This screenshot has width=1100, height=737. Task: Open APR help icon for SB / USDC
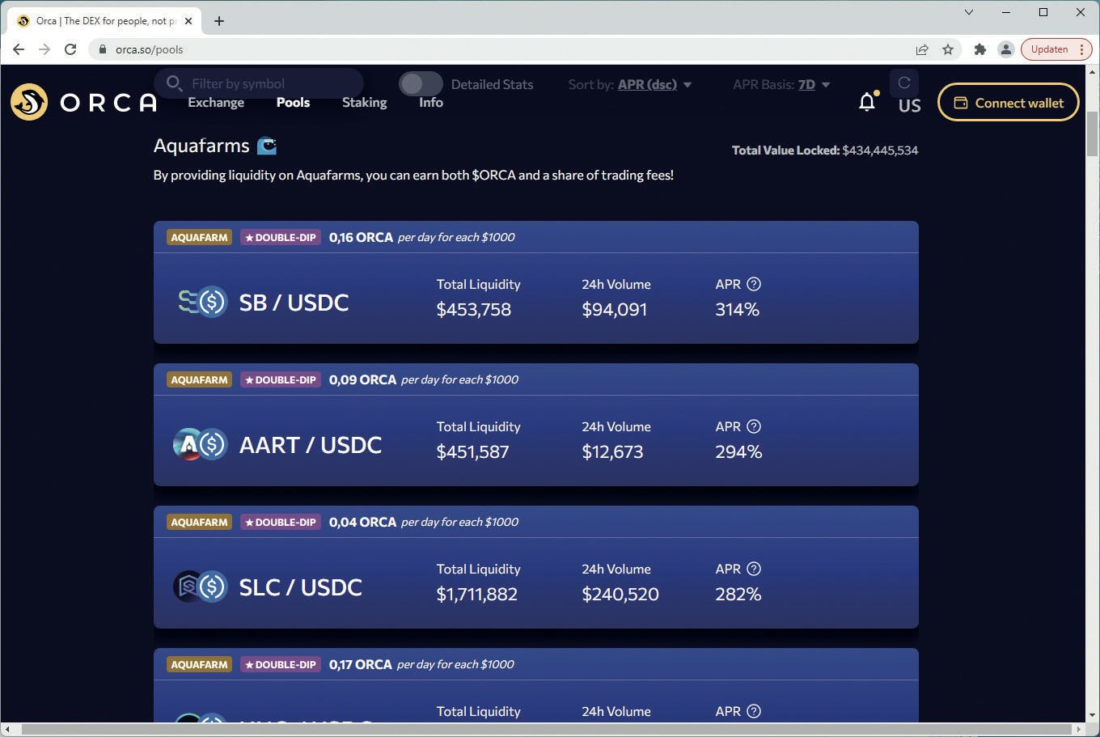(x=754, y=284)
